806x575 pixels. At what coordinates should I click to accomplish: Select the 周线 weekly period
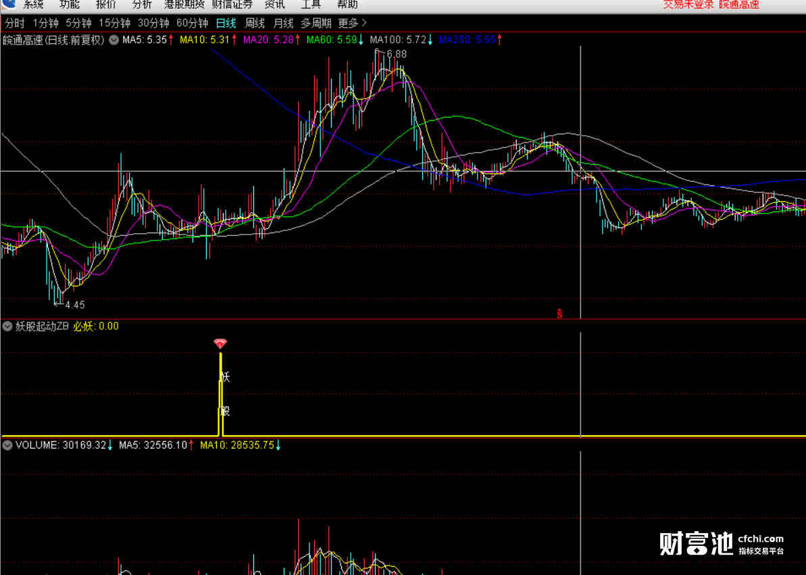pyautogui.click(x=255, y=23)
